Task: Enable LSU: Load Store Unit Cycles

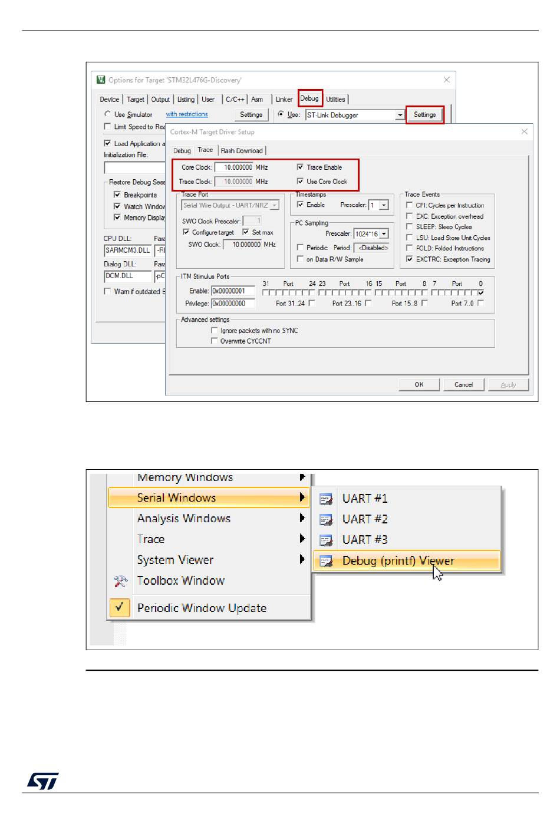Action: [x=409, y=238]
